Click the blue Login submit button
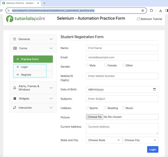The image size is (168, 157). click(152, 149)
